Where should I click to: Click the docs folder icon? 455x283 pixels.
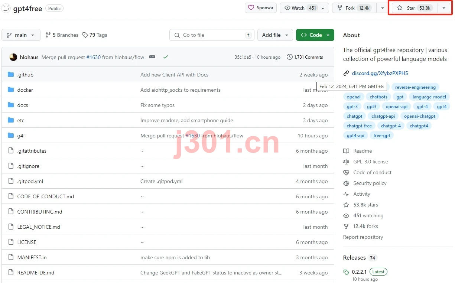[11, 105]
